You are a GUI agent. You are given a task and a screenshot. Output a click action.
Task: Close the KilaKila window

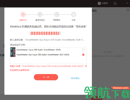point(127,3)
